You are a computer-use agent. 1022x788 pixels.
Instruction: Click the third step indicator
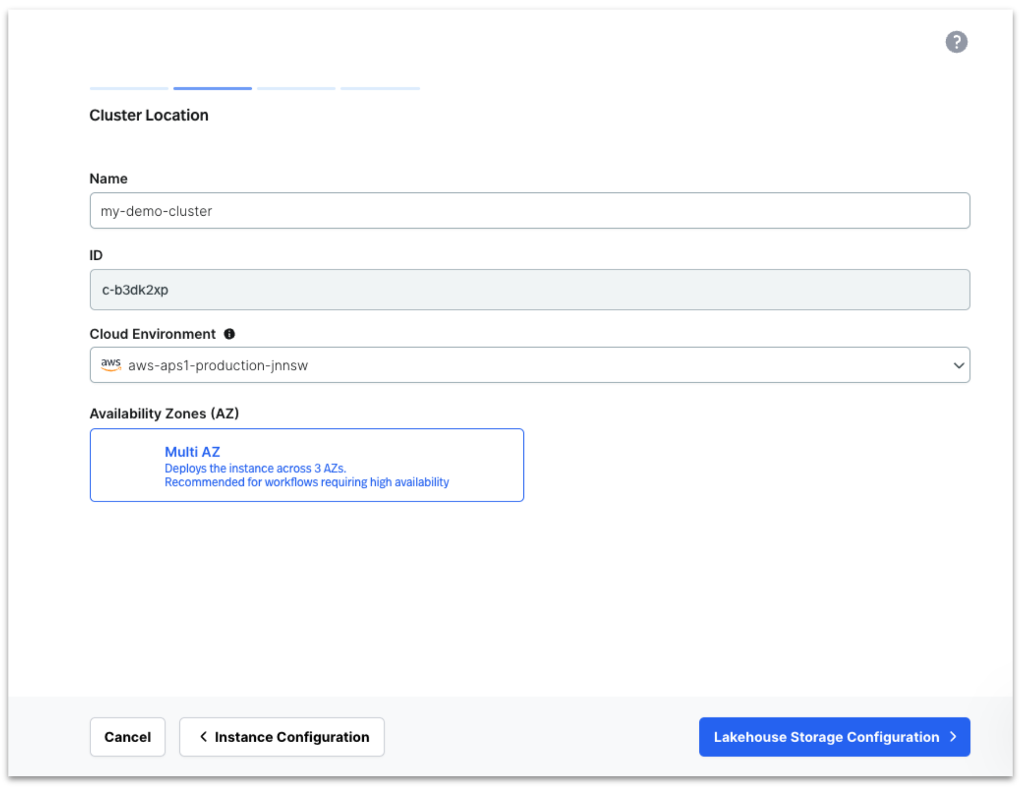(x=295, y=88)
